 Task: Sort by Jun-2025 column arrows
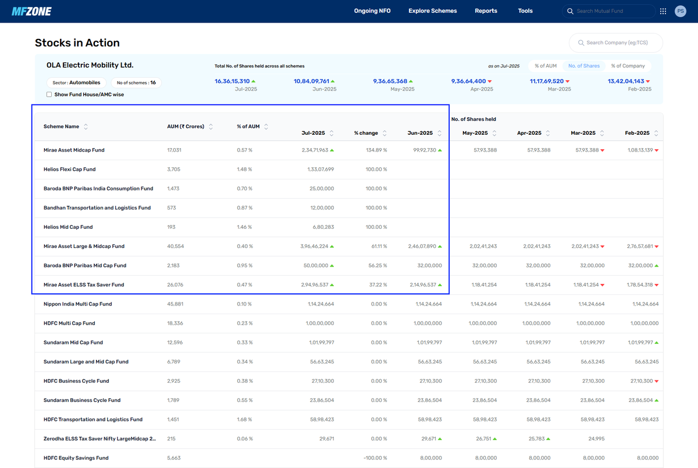440,133
